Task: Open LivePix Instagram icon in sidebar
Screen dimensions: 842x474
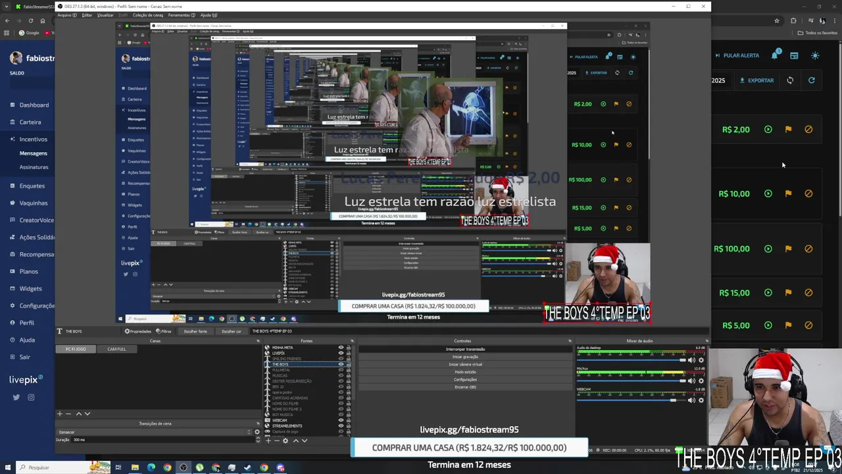Action: 31,397
